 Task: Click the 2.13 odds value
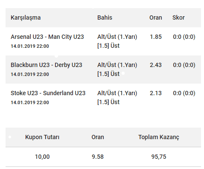click(x=156, y=93)
